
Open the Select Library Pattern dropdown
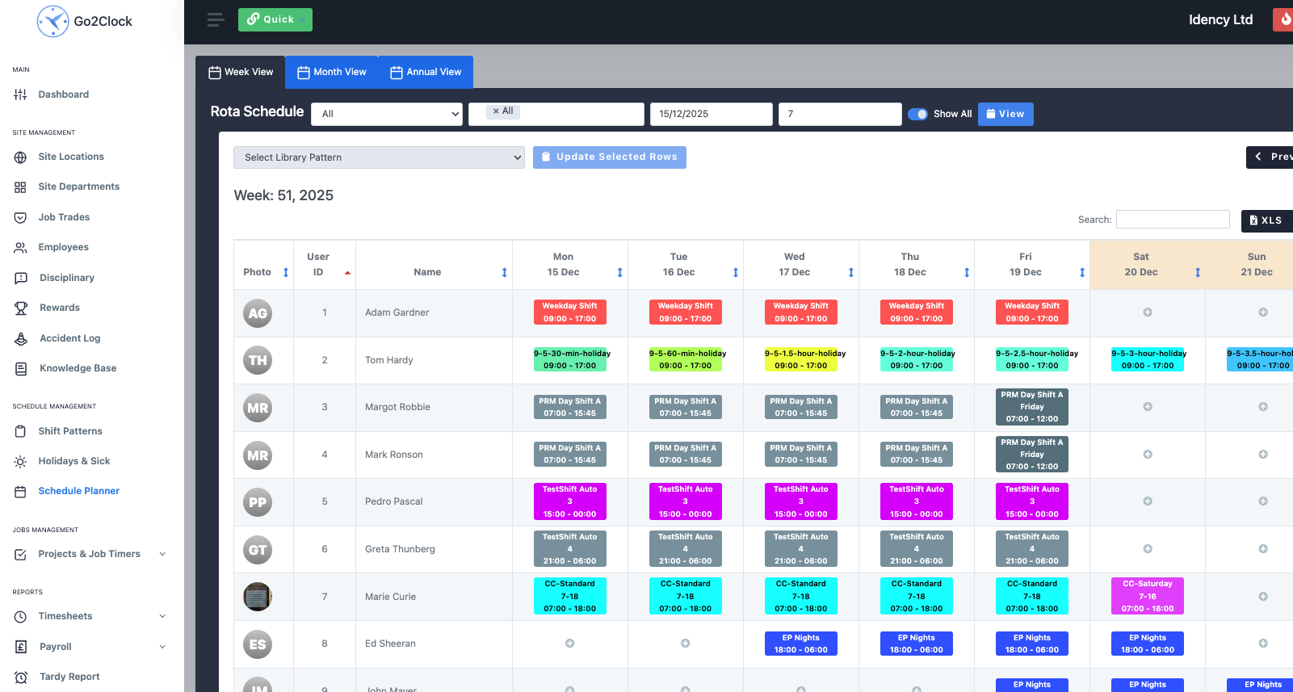point(379,157)
